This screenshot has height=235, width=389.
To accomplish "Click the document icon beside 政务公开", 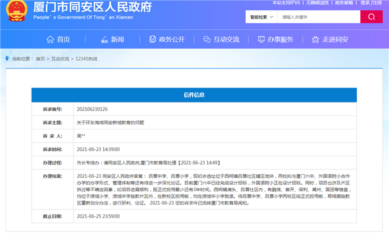I will click(153, 39).
